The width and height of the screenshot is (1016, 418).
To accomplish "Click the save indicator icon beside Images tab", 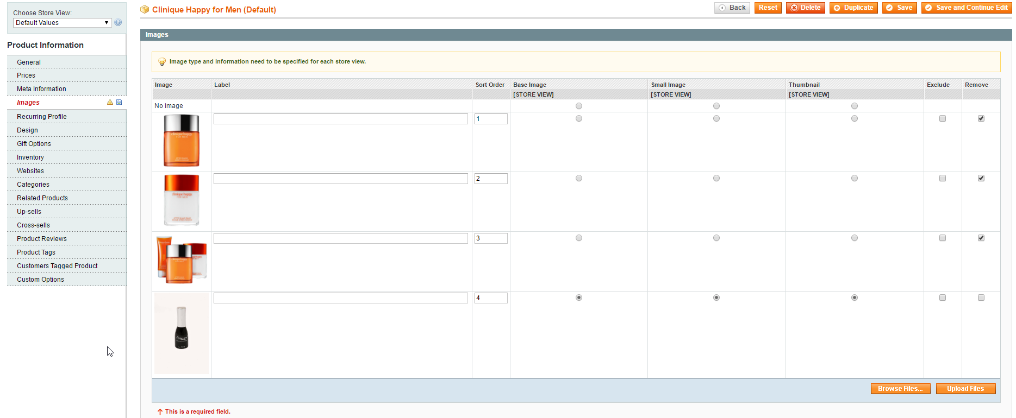I will point(119,102).
